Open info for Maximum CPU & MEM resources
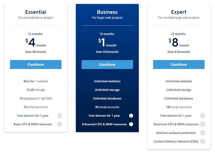Screen dimensions: 215x152 [203, 124]
